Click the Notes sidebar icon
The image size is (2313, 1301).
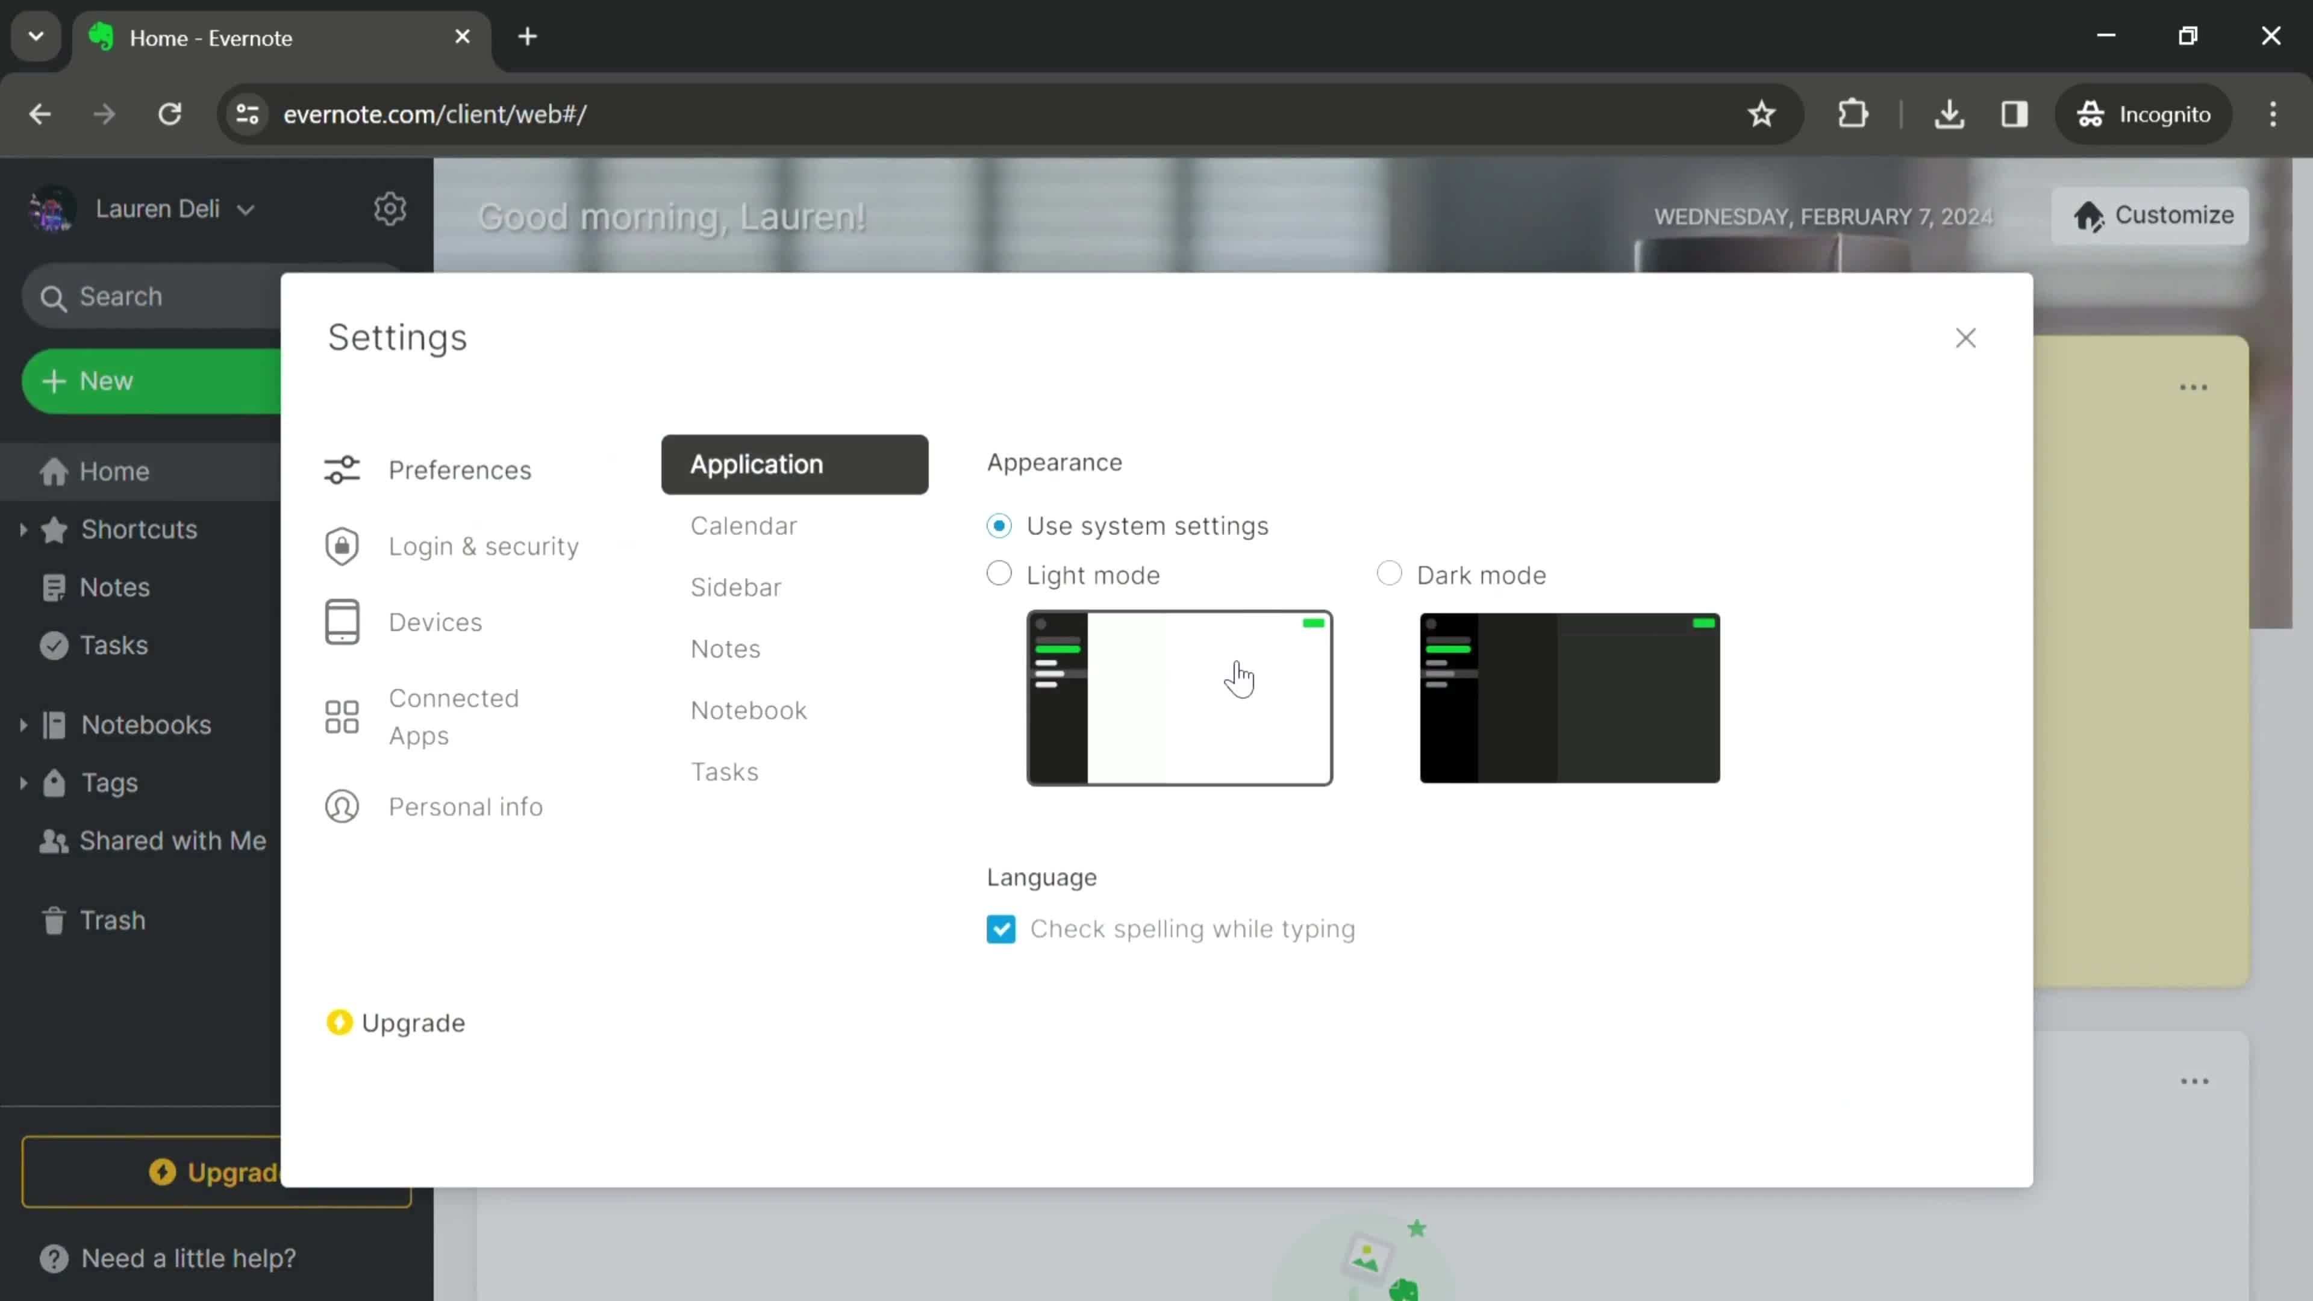tap(54, 586)
